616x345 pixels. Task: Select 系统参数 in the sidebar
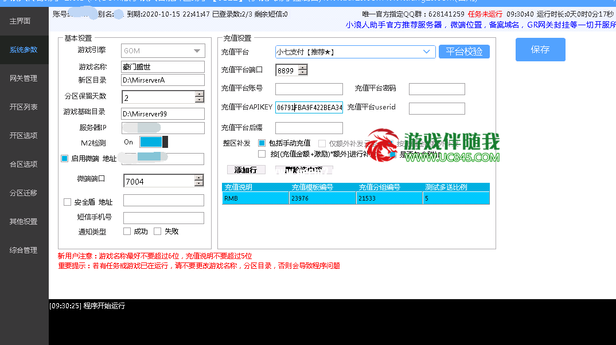[24, 50]
